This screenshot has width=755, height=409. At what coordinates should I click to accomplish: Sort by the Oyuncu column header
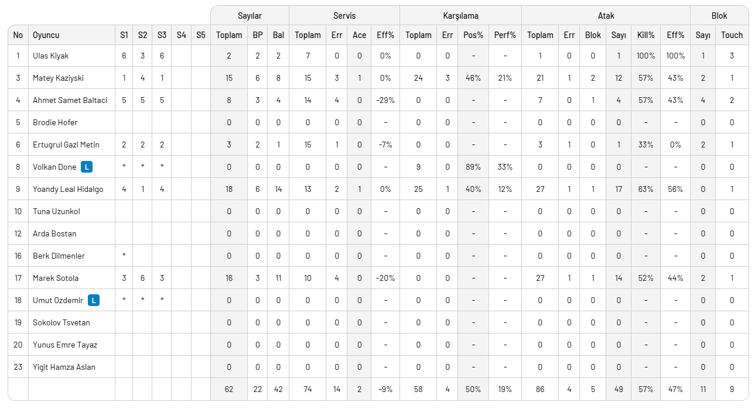pos(46,35)
